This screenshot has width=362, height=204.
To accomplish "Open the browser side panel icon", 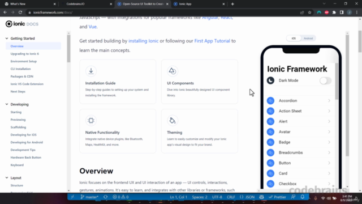I will [x=342, y=12].
